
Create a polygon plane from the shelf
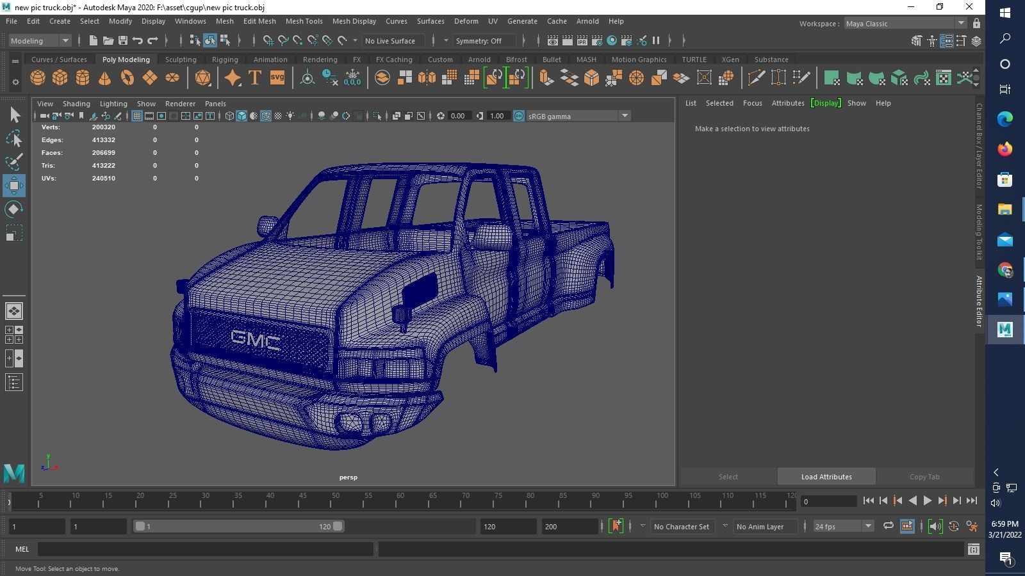(x=150, y=78)
